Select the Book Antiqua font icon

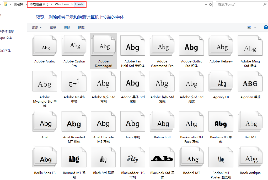(250, 157)
